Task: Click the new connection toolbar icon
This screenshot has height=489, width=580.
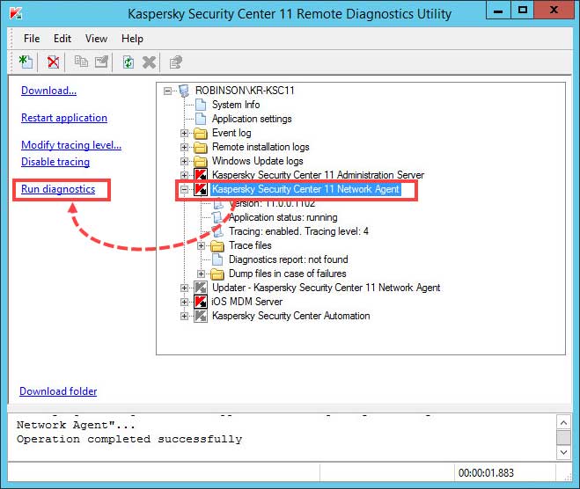Action: click(26, 62)
